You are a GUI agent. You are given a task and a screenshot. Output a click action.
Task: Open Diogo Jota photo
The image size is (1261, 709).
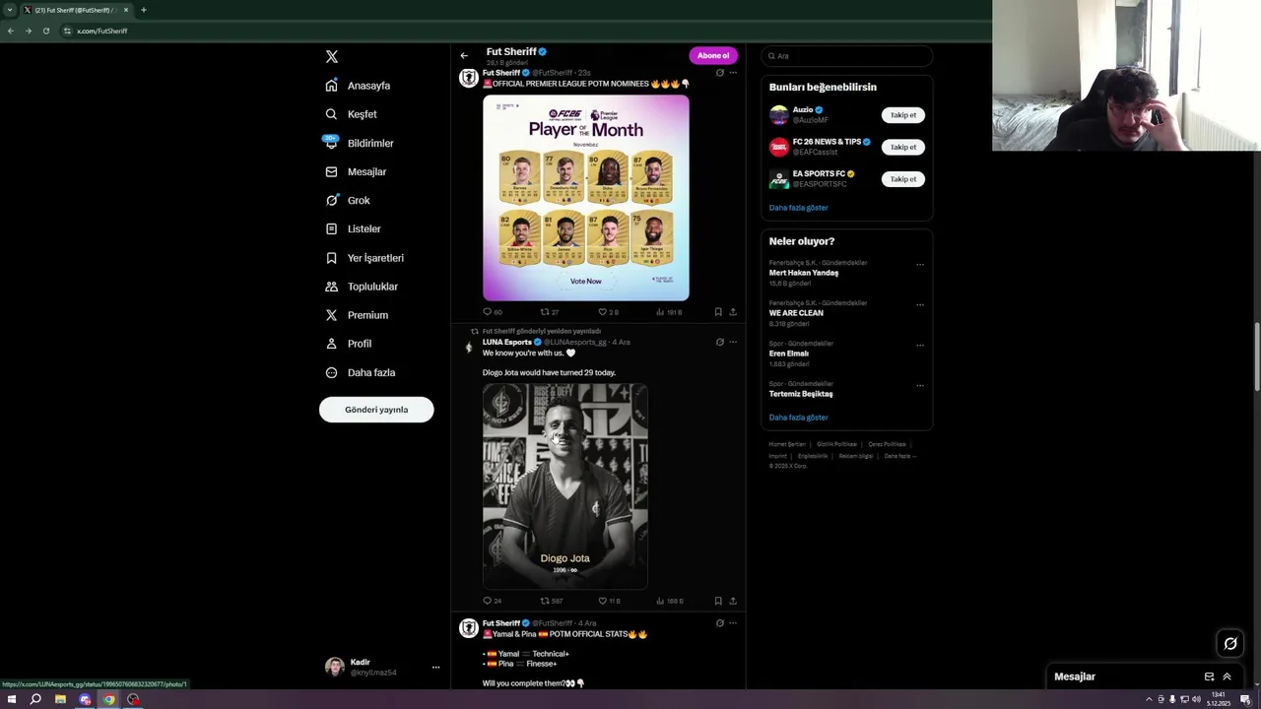565,486
